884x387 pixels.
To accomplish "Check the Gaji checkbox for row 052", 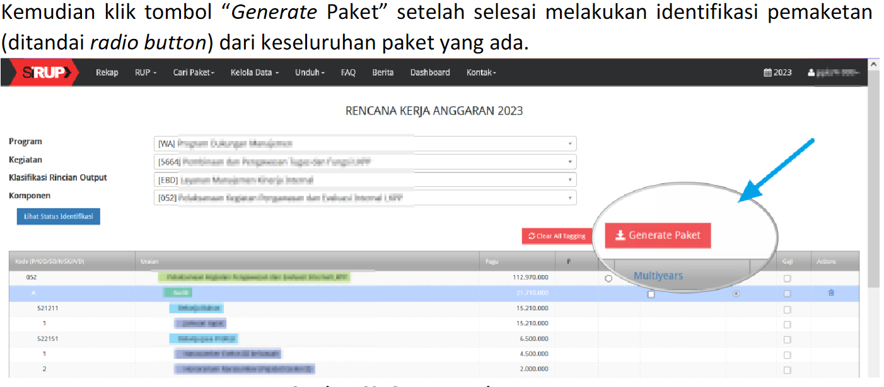I will 787,278.
